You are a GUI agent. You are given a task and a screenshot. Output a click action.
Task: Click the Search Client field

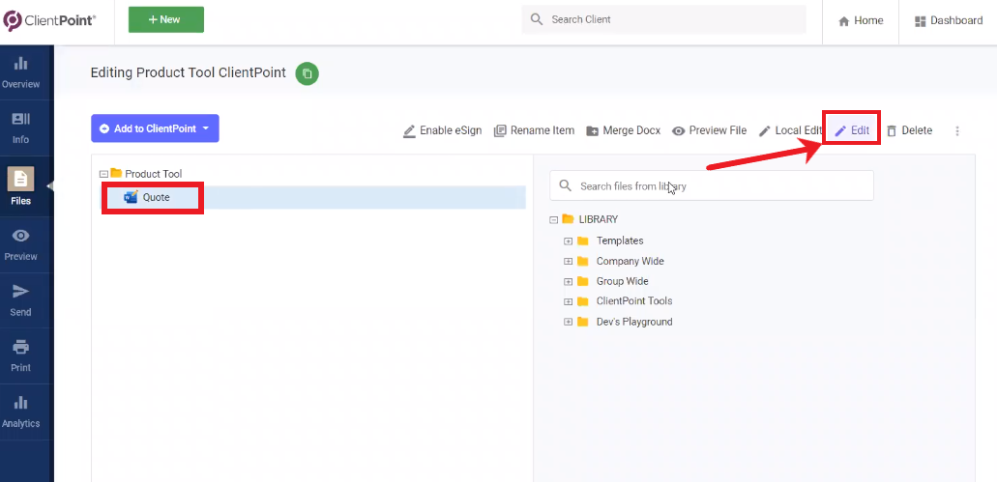663,19
